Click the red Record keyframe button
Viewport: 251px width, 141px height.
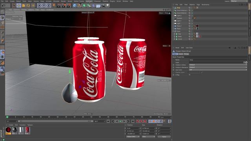138,121
